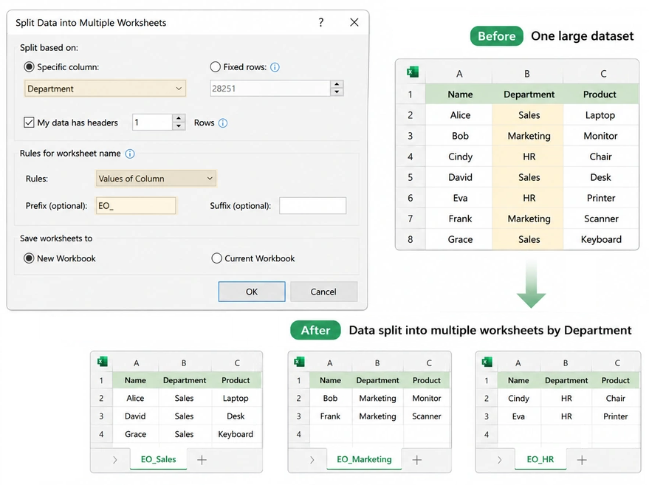This screenshot has height=488, width=649.
Task: Open the Department column dropdown
Action: (105, 89)
